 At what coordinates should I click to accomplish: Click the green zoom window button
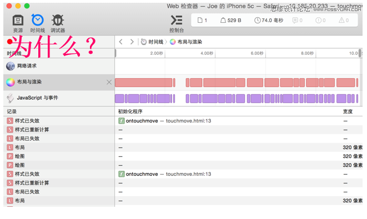point(27,6)
